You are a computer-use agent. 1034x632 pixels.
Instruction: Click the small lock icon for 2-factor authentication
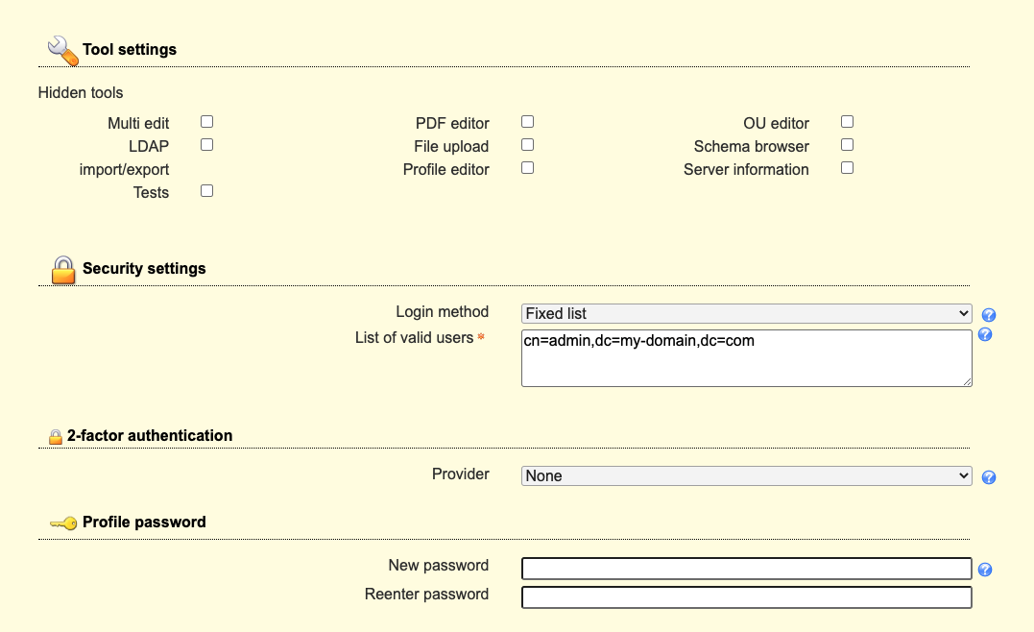coord(56,434)
